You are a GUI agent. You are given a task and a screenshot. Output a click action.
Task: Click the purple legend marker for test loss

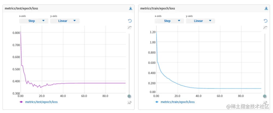point(21,102)
